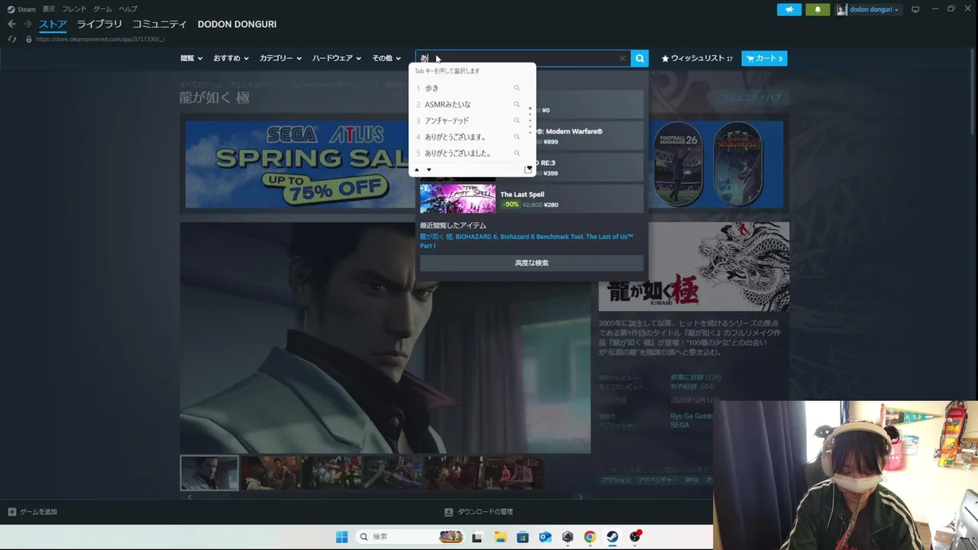Click the Windows taskbar 検索 box
This screenshot has width=978, height=550.
coord(410,537)
